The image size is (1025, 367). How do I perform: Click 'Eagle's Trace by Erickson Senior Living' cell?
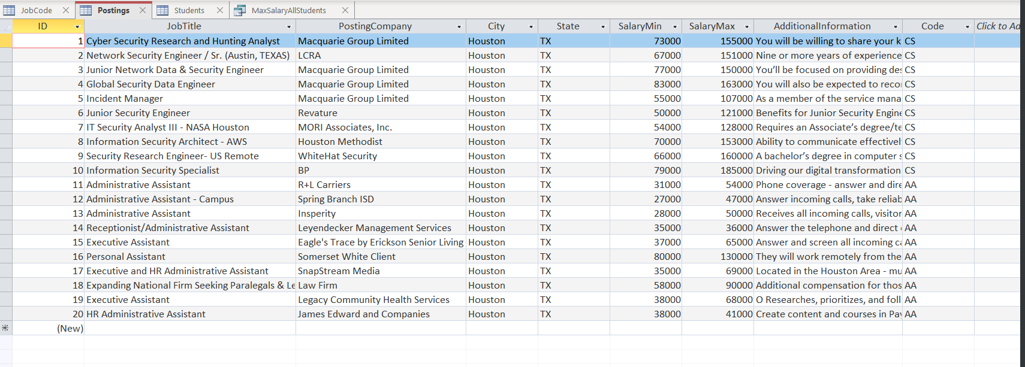(381, 242)
